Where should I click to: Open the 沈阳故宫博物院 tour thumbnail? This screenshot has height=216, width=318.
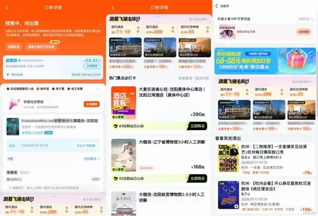coord(123,204)
